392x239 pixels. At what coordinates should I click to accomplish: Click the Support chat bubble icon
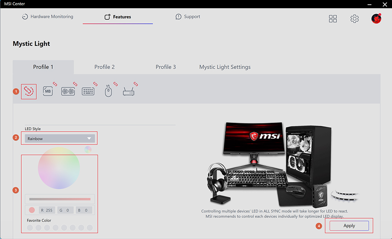[x=178, y=17]
